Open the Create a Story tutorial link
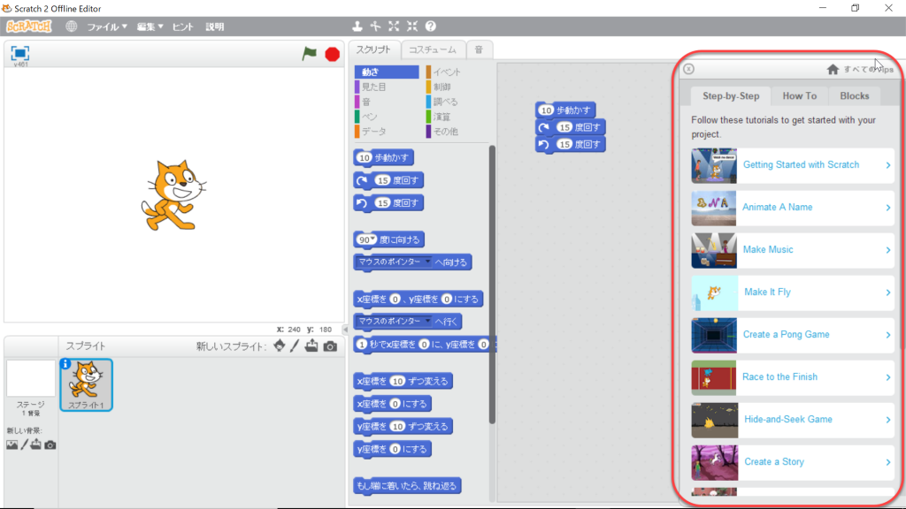The width and height of the screenshot is (906, 509). coord(774,461)
